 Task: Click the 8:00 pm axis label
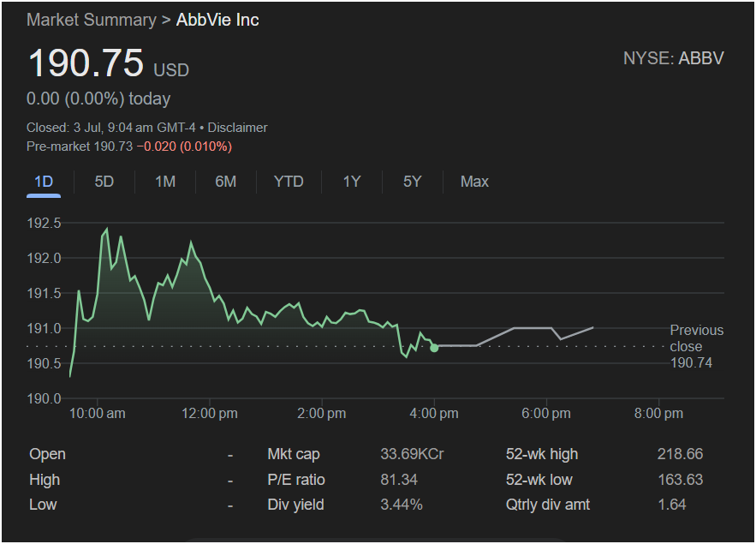coord(658,414)
